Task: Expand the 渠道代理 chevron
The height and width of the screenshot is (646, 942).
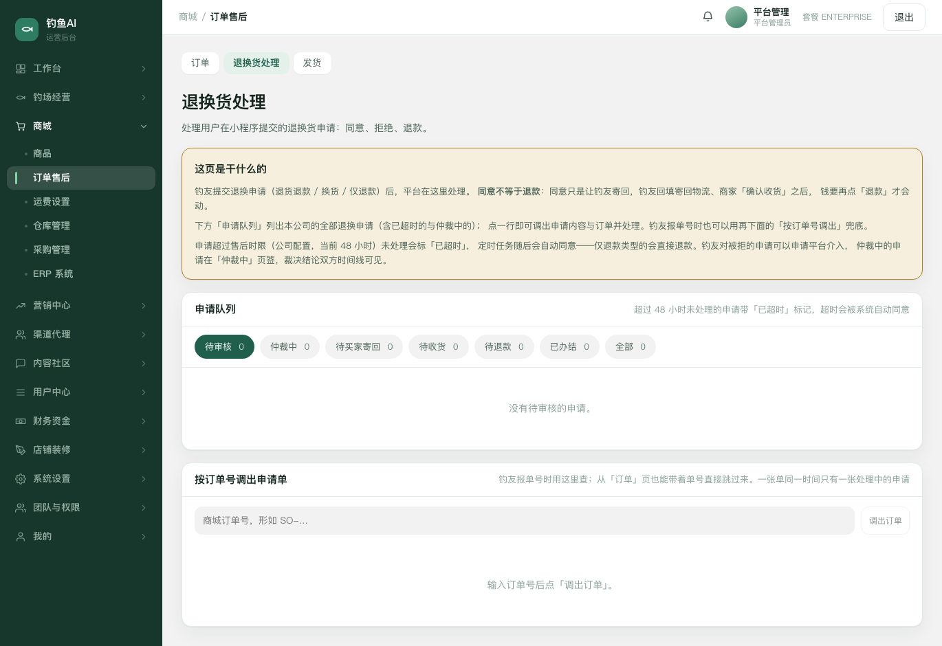Action: [x=144, y=335]
